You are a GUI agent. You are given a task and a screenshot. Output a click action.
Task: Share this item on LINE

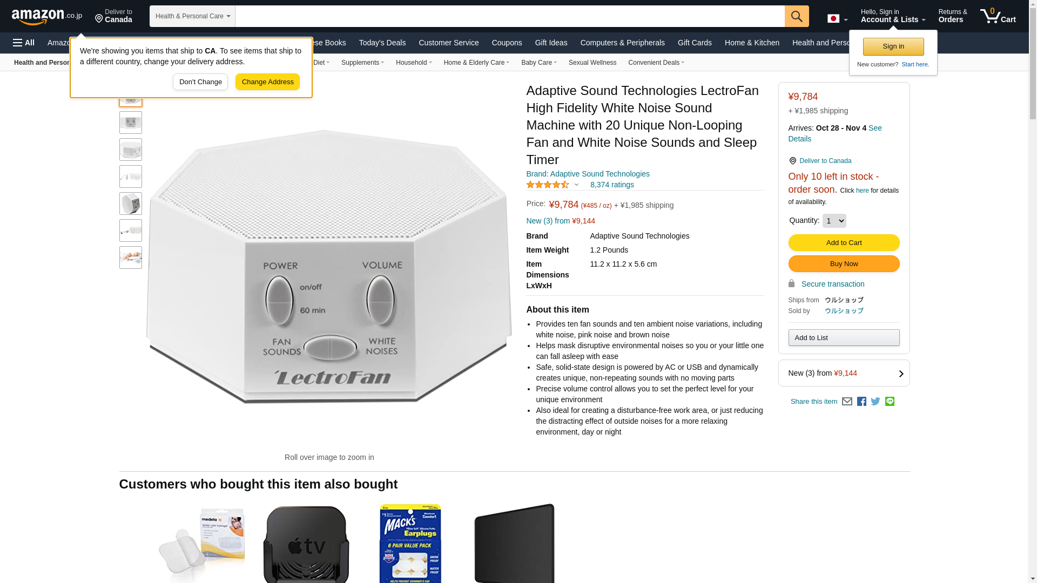890,402
